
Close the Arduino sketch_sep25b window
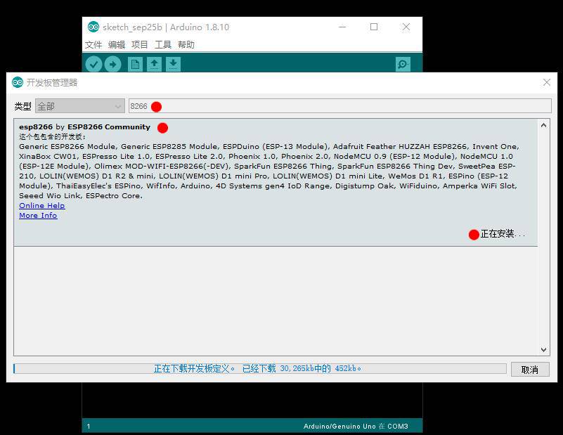coord(406,27)
